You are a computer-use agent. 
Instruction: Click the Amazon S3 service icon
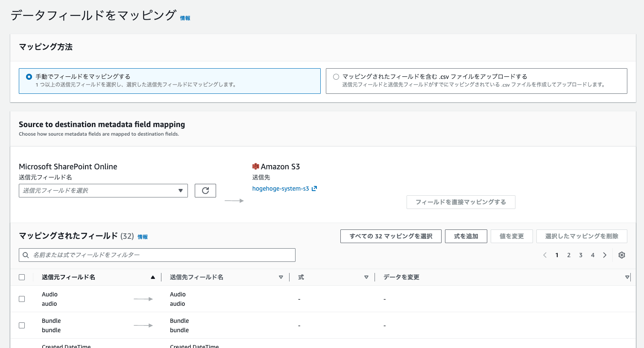tap(256, 166)
